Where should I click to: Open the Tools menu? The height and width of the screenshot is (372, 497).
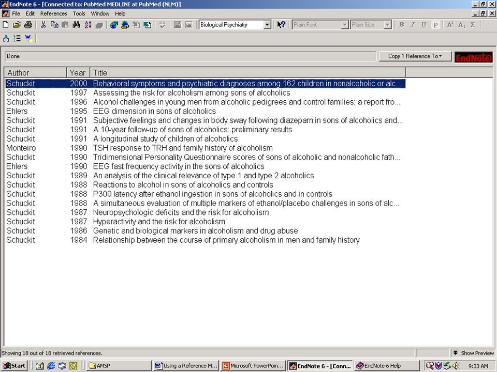pos(79,13)
